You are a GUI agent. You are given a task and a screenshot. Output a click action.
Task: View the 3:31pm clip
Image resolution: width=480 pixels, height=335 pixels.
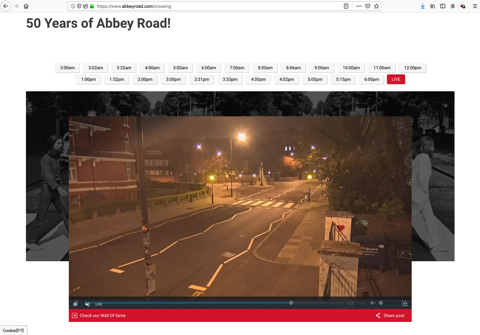(202, 79)
